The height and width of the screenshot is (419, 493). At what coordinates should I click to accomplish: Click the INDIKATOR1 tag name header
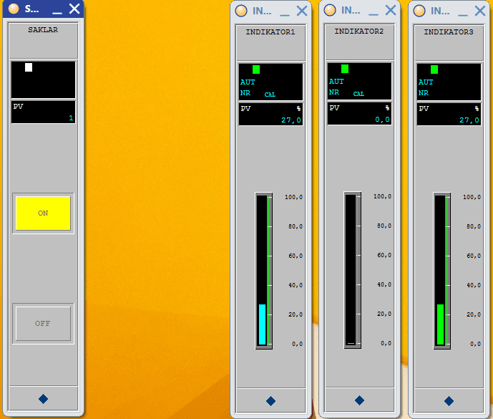[x=270, y=32]
